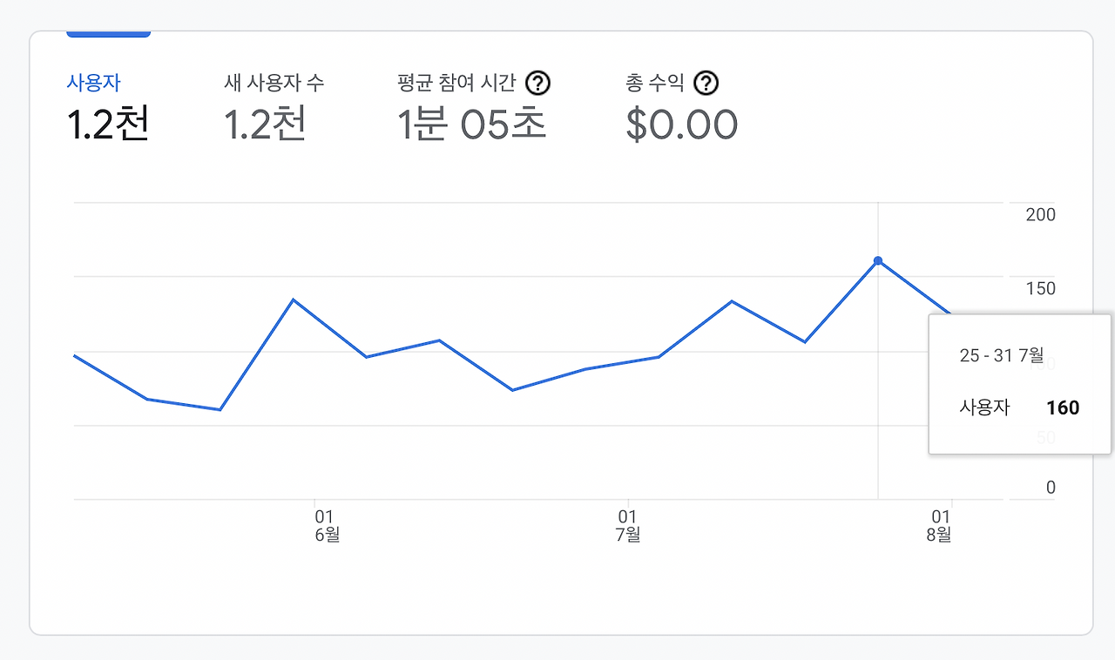
Task: Click the $0.00 revenue value
Action: (x=681, y=125)
